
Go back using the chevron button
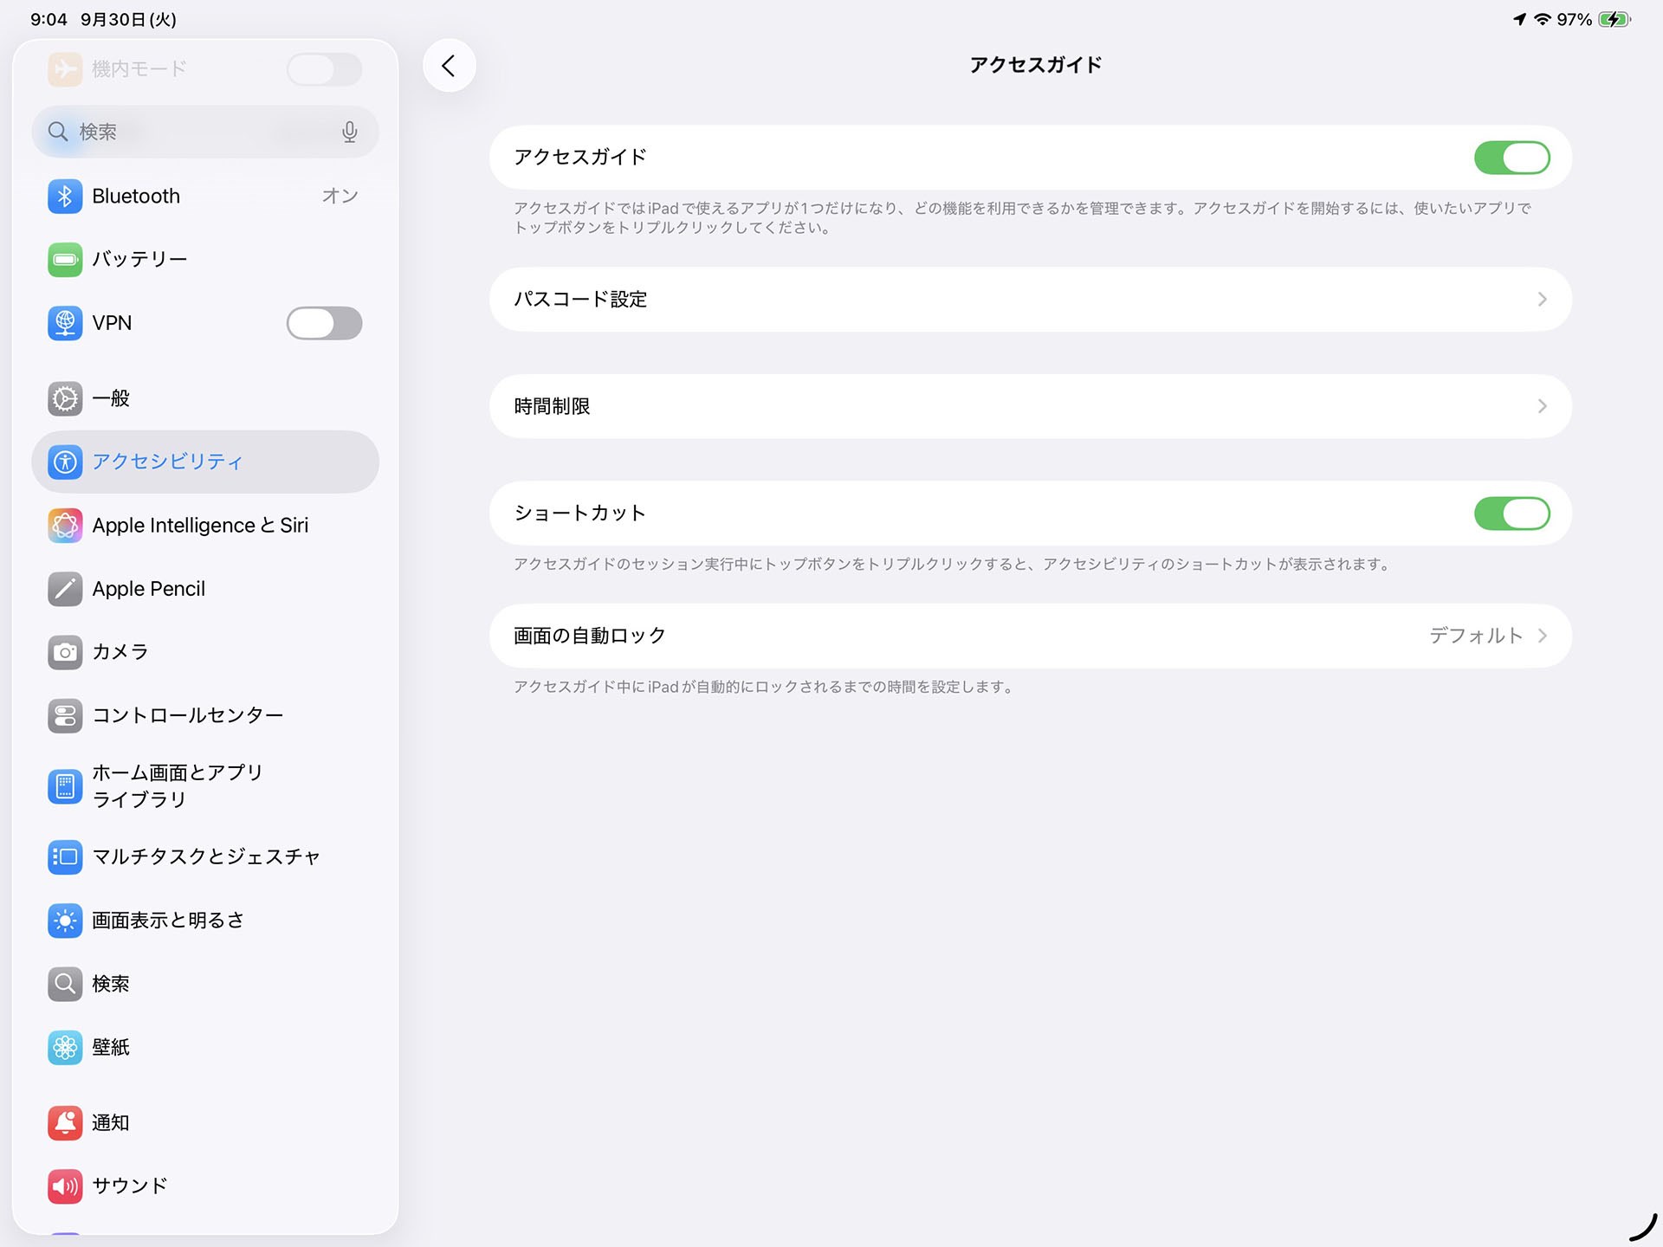click(449, 65)
